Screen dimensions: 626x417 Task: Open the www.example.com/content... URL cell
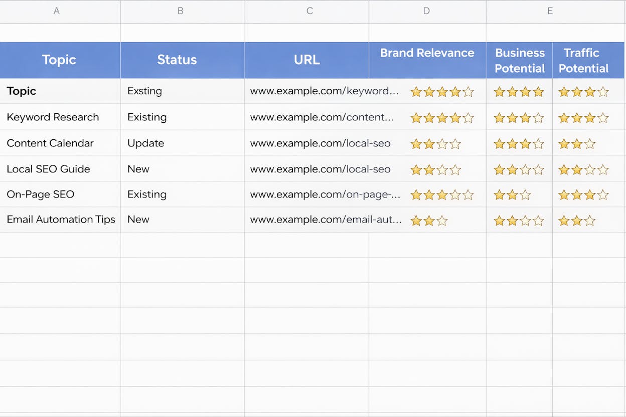pos(322,117)
